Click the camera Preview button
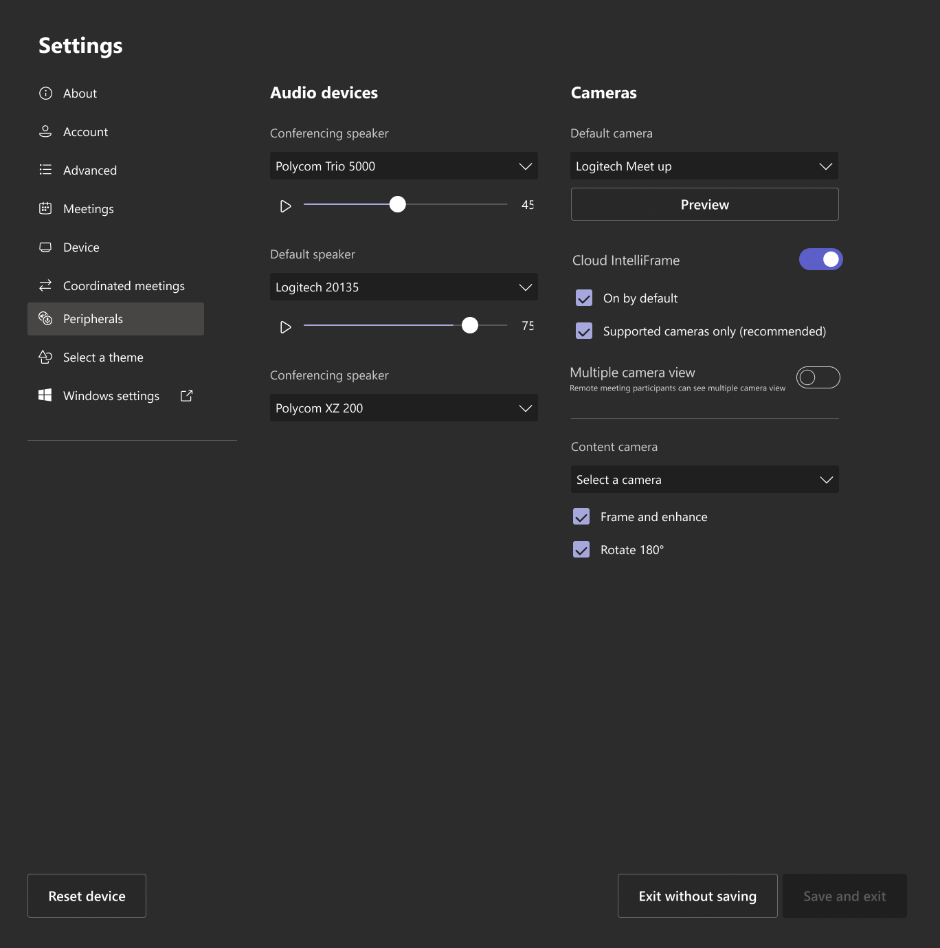 705,204
